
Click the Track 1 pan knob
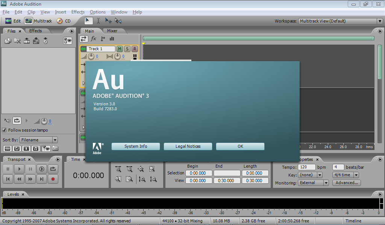[x=117, y=57]
